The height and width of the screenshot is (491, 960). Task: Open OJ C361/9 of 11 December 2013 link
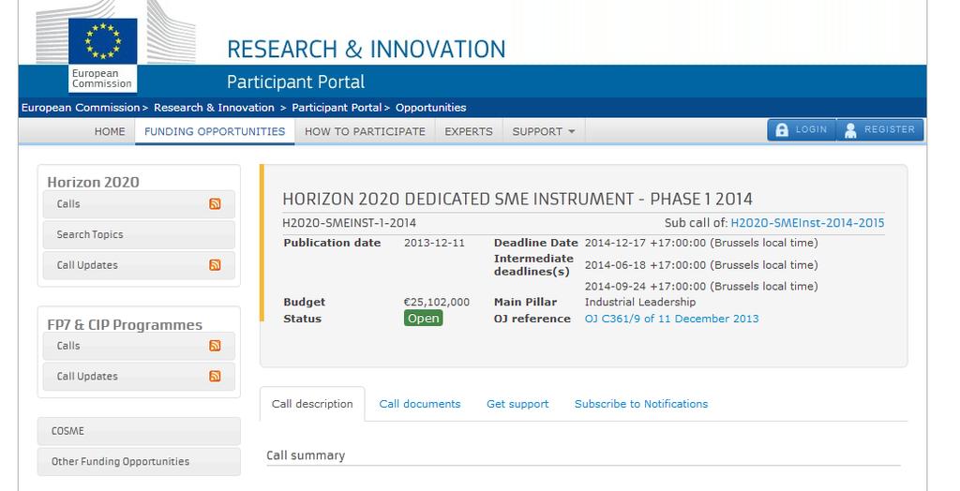click(x=671, y=319)
